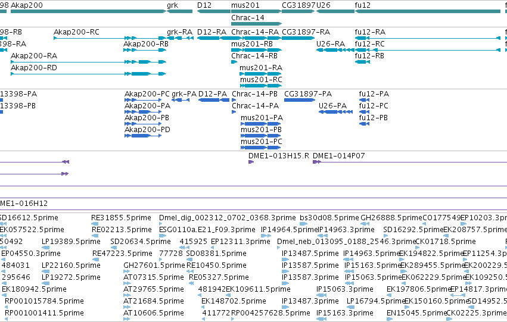Select the mus201-PA protein feature
Image resolution: width=507 pixels, height=322 pixels.
pos(260,124)
